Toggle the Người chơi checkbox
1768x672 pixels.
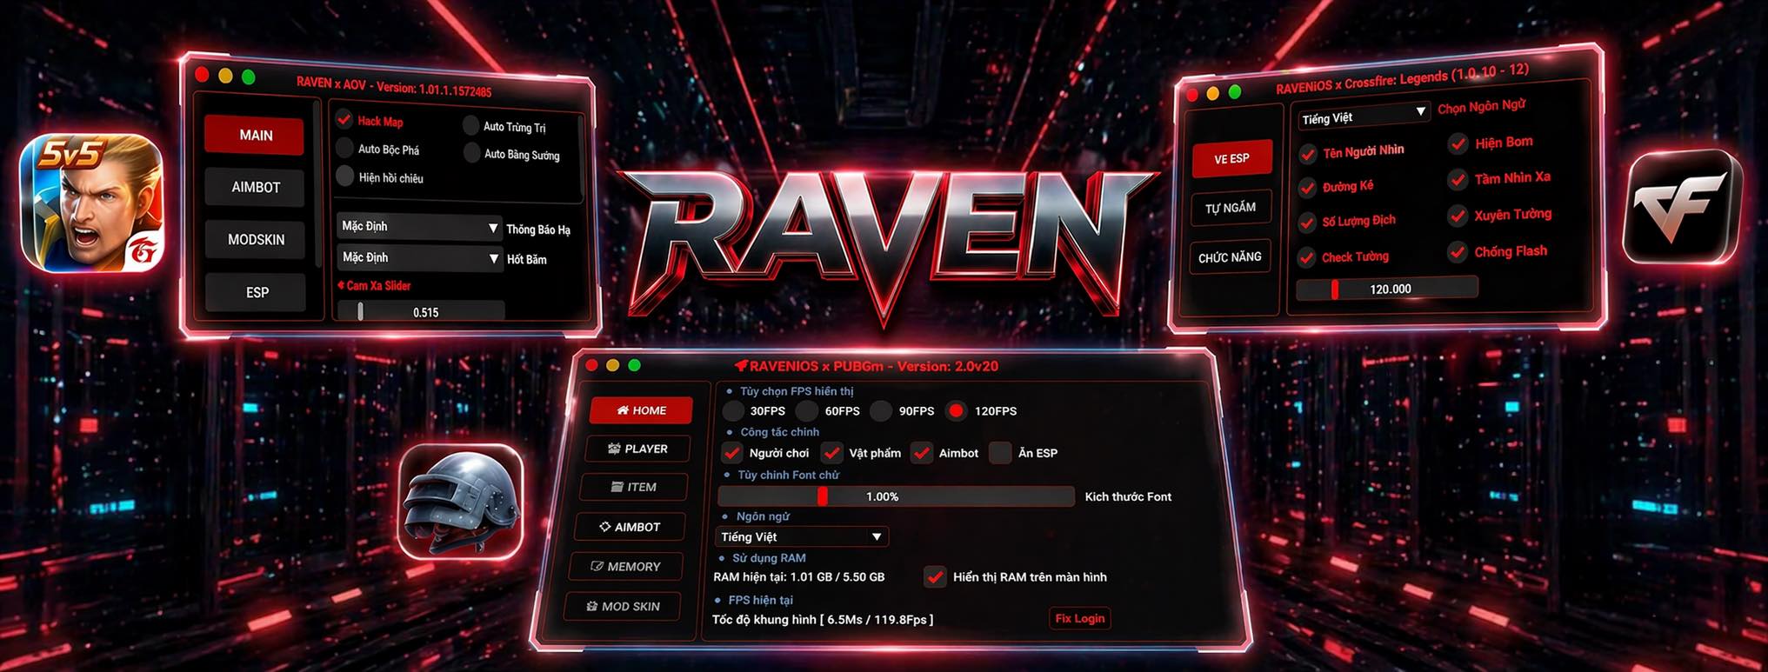732,453
